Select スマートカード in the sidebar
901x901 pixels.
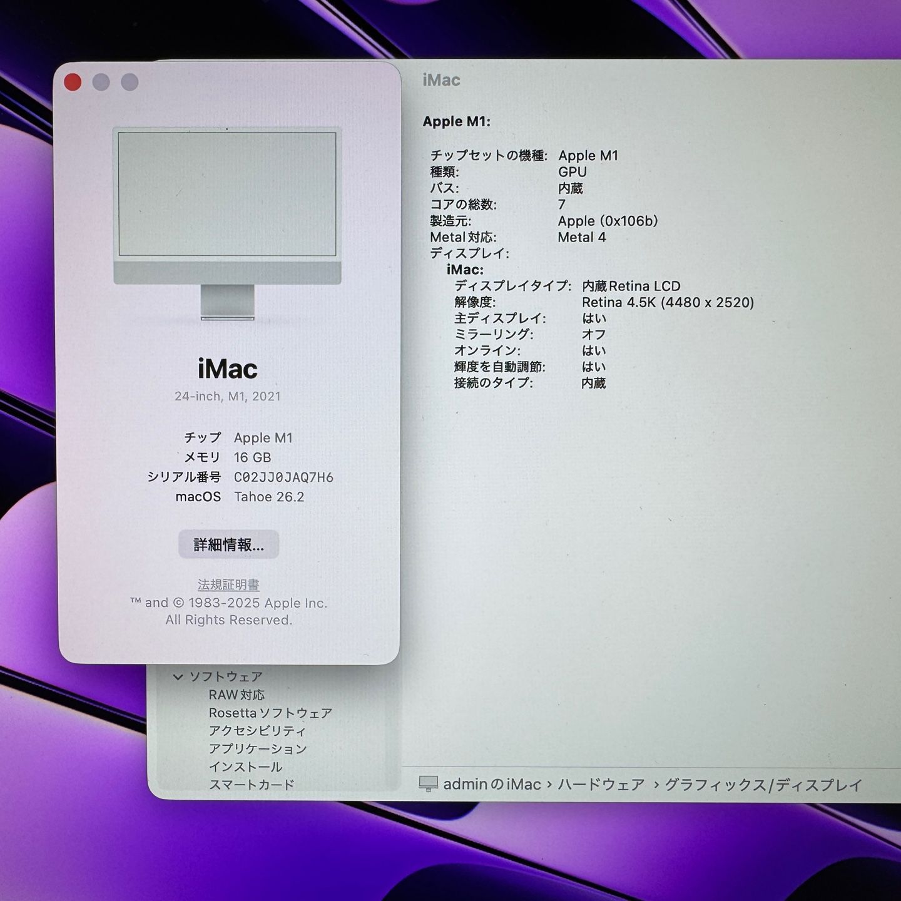pos(254,783)
